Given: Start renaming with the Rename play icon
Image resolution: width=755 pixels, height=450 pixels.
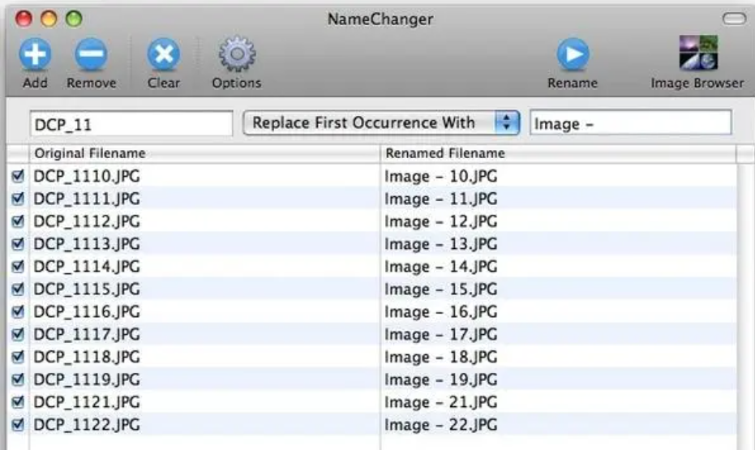Looking at the screenshot, I should [x=573, y=54].
